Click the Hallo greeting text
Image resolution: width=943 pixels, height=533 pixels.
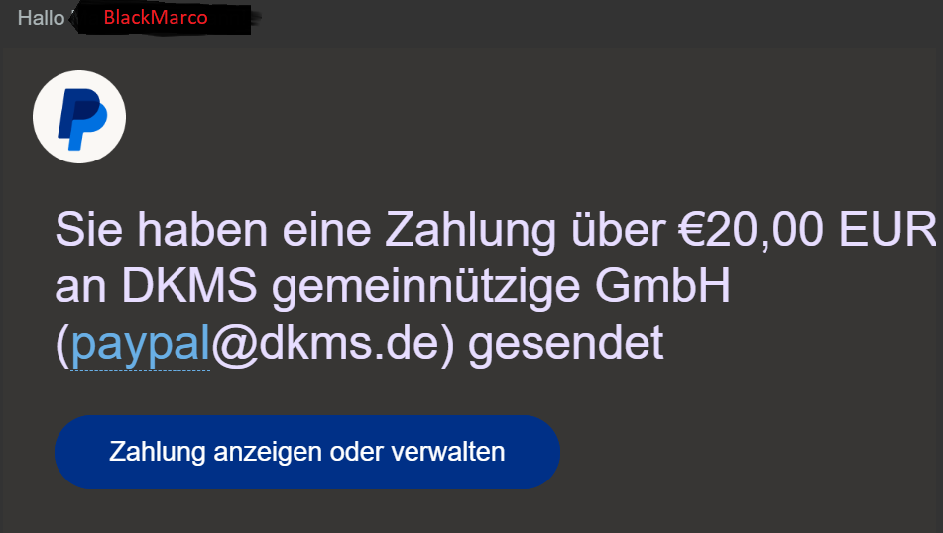41,18
